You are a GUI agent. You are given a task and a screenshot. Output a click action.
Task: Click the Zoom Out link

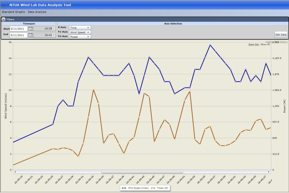pyautogui.click(x=253, y=45)
